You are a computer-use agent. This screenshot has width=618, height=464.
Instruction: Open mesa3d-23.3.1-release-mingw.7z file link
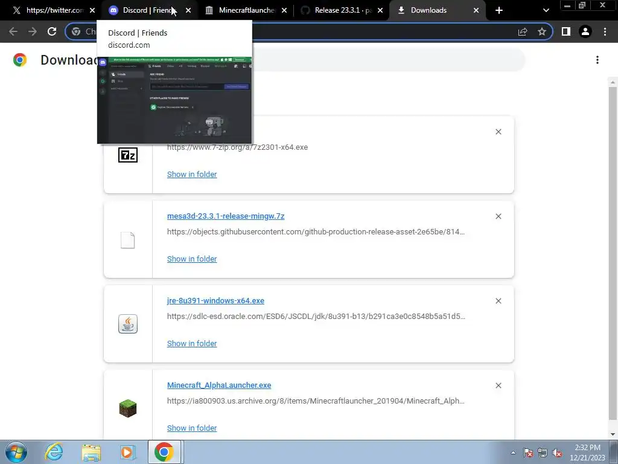pyautogui.click(x=226, y=216)
